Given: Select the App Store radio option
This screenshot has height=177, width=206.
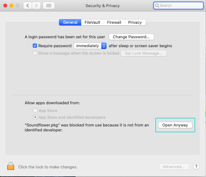Looking at the screenshot, I should (35, 110).
